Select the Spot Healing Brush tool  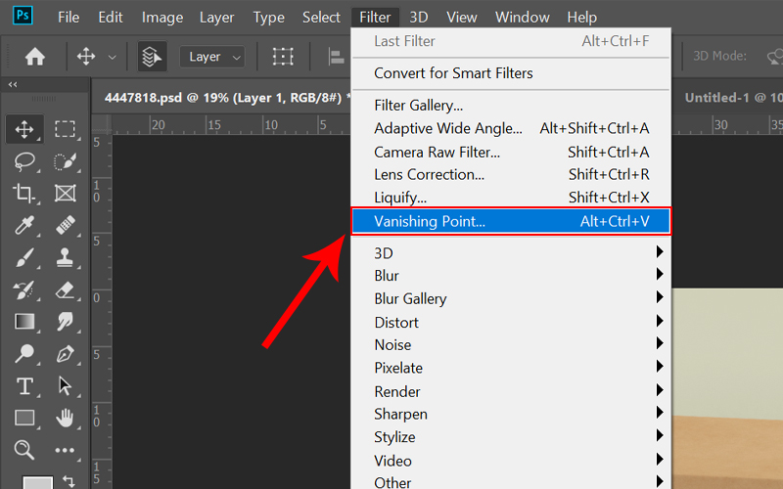click(x=65, y=226)
